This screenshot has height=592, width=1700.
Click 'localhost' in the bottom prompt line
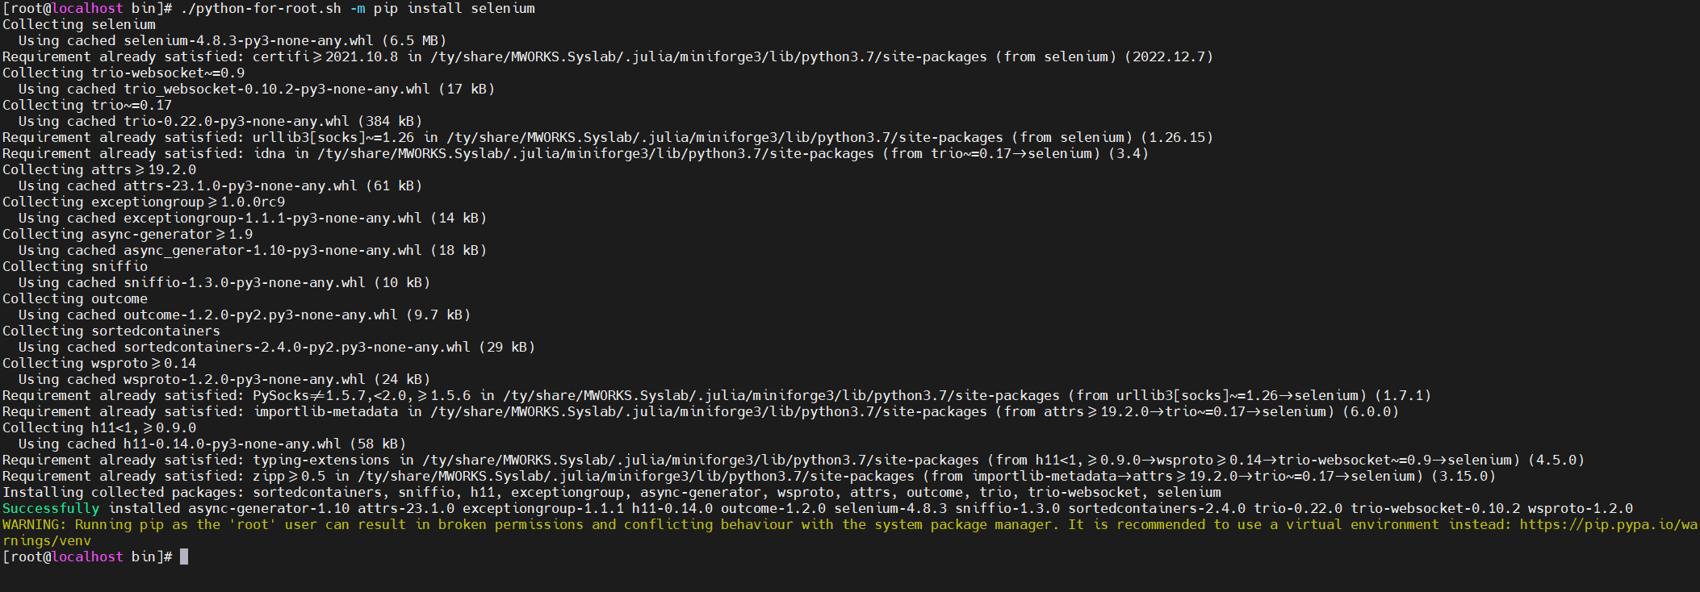point(87,557)
